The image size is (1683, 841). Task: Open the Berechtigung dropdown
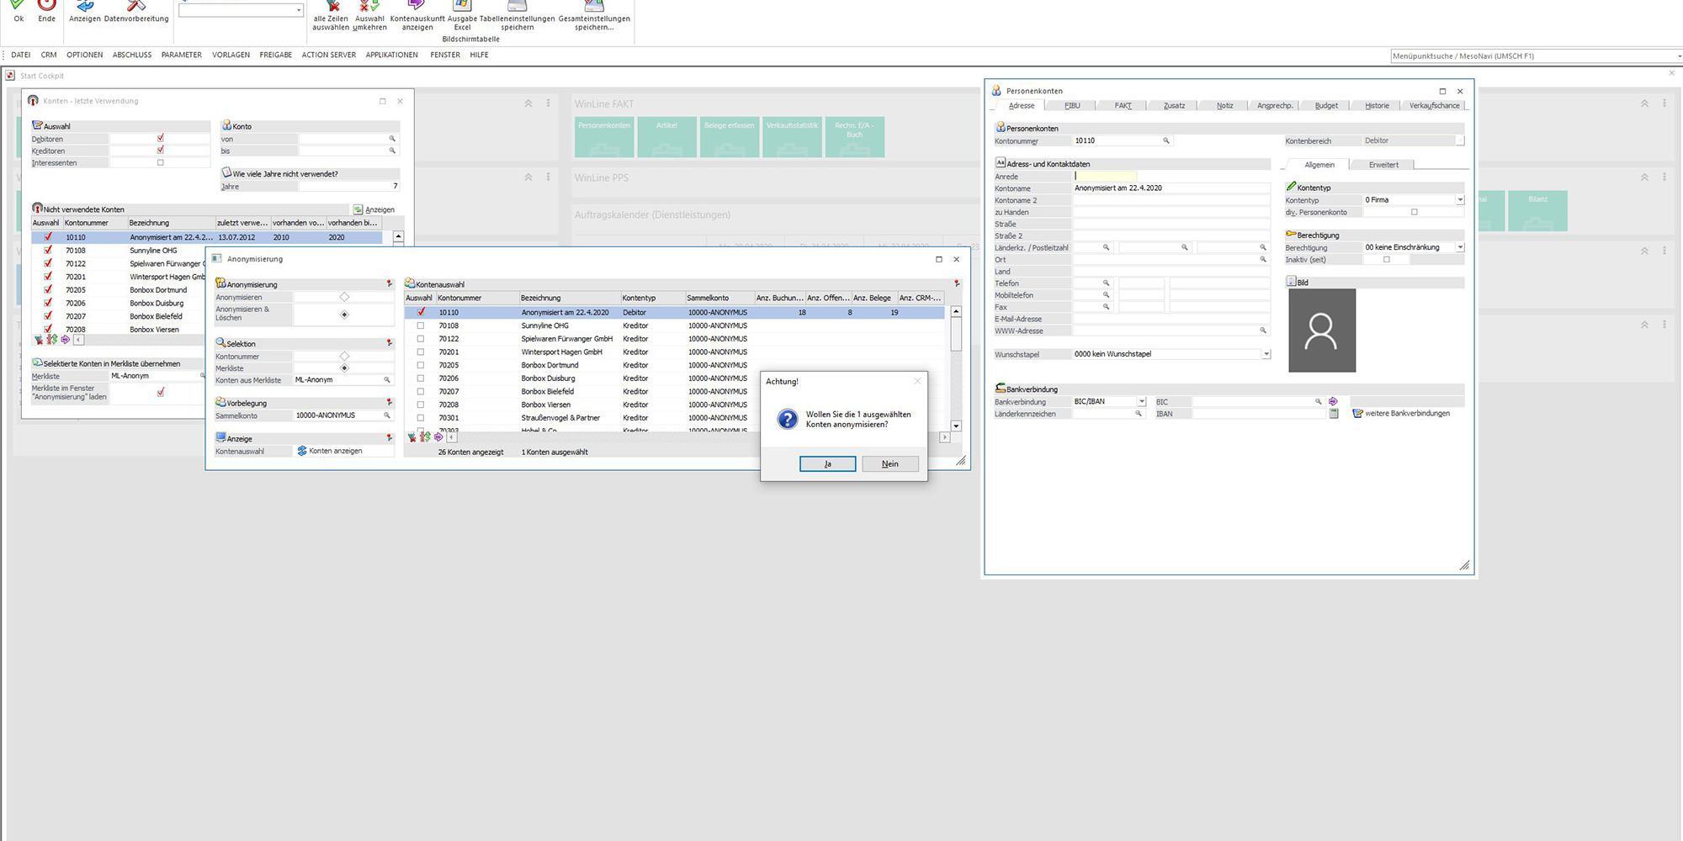pyautogui.click(x=1460, y=247)
